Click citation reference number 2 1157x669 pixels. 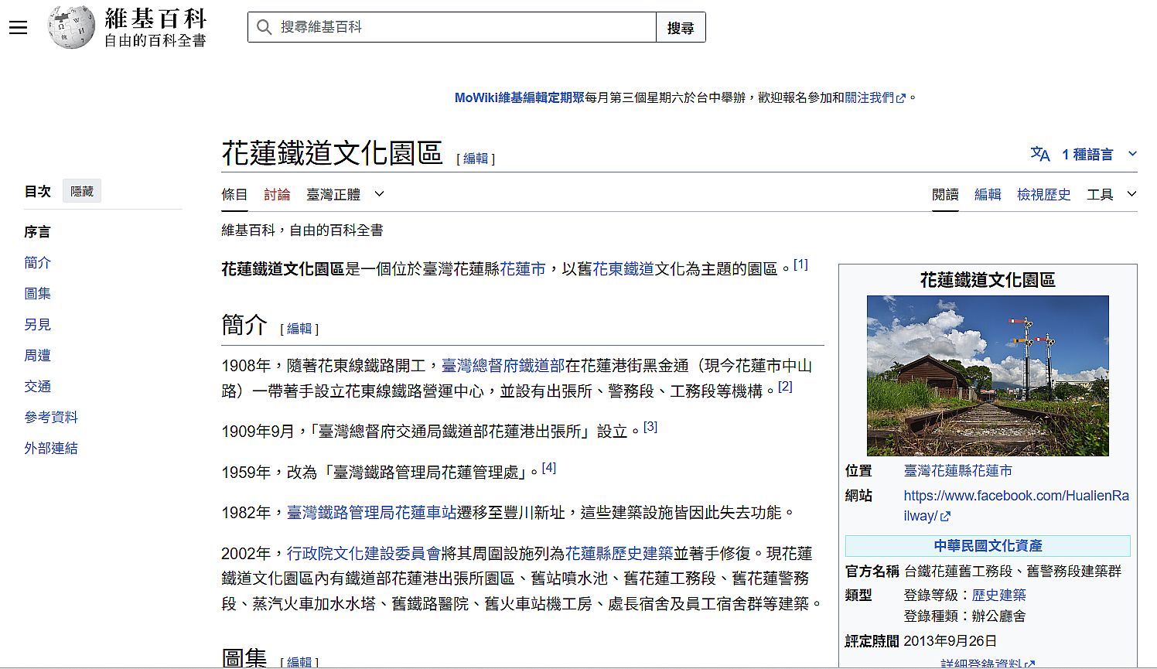pos(785,386)
